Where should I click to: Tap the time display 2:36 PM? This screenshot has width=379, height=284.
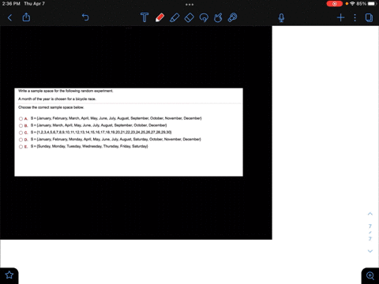pyautogui.click(x=11, y=4)
